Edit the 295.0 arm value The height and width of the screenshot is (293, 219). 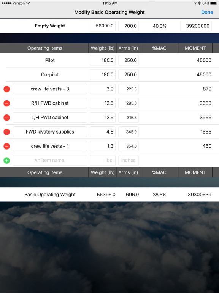point(129,103)
